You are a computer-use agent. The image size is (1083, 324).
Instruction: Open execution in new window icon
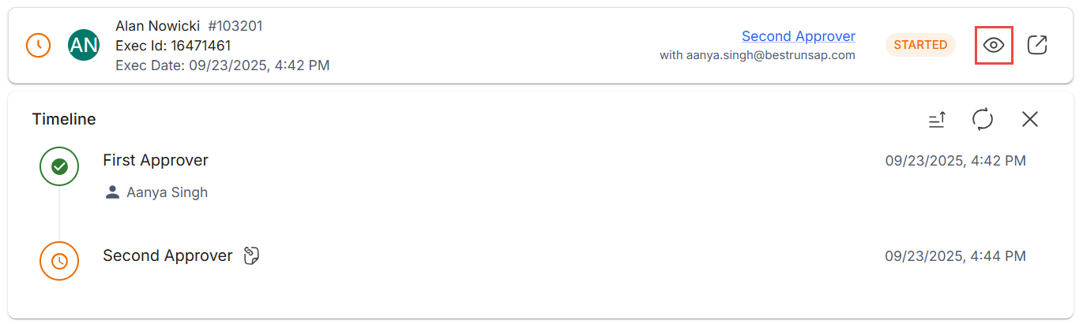pyautogui.click(x=1036, y=45)
